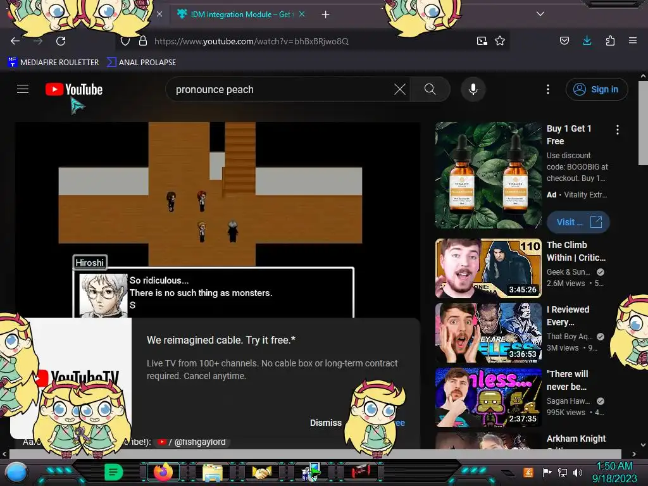
Task: Expand the list all tabs dropdown
Action: click(540, 14)
